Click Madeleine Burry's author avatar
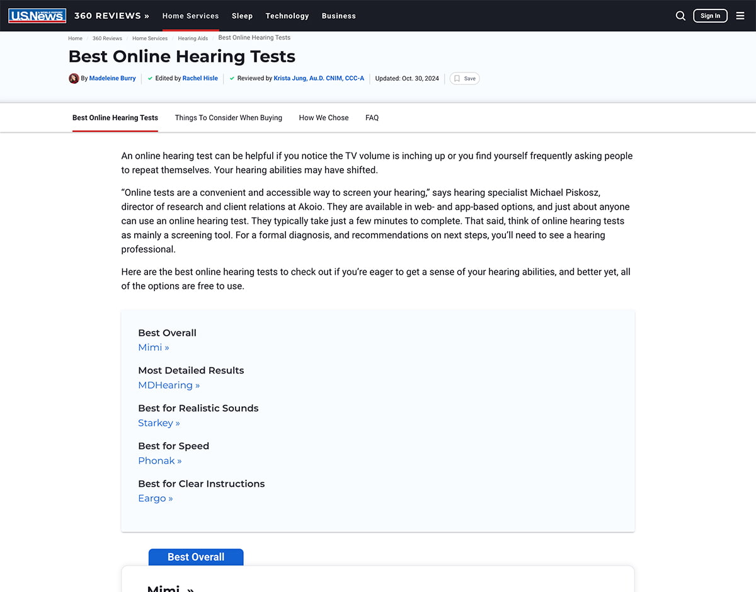 [74, 79]
